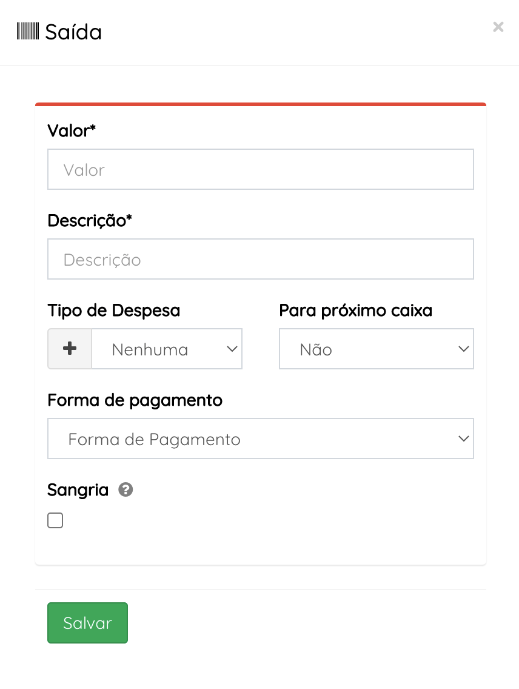
Task: Open the Tipo de Despesa dropdown showing Nenhuma
Action: 167,349
